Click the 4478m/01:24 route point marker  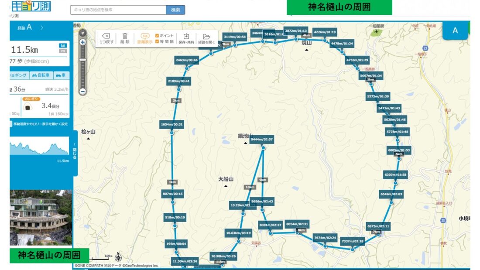tap(342, 44)
